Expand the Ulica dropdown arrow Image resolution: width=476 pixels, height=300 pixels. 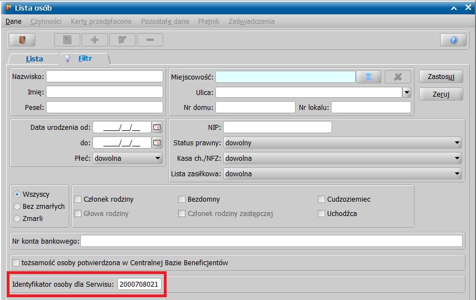point(406,92)
